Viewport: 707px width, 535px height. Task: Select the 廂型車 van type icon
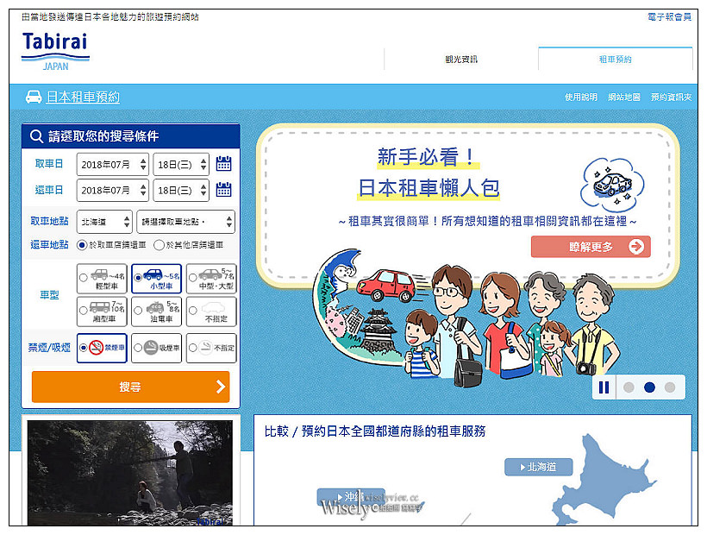click(x=101, y=311)
